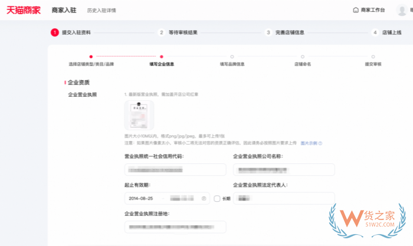Click the 企业营业执照 label
This screenshot has height=246, width=413.
(83, 94)
